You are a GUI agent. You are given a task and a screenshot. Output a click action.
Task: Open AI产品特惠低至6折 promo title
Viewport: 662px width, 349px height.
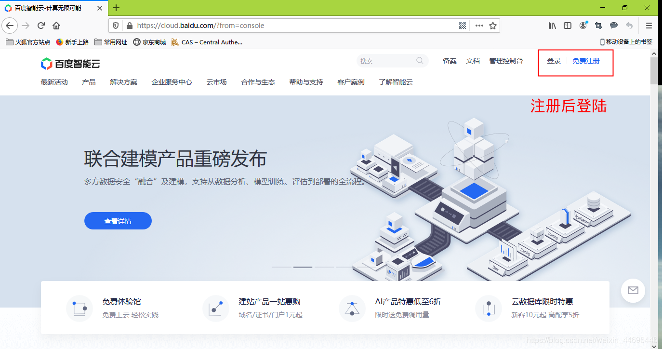408,302
